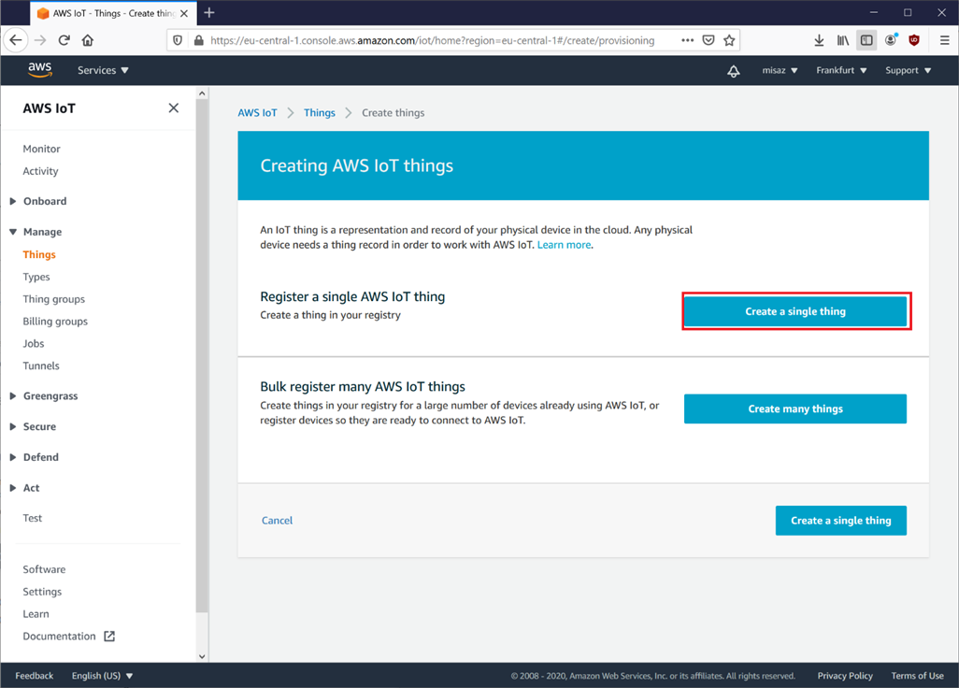Open the Downloads panel

819,40
